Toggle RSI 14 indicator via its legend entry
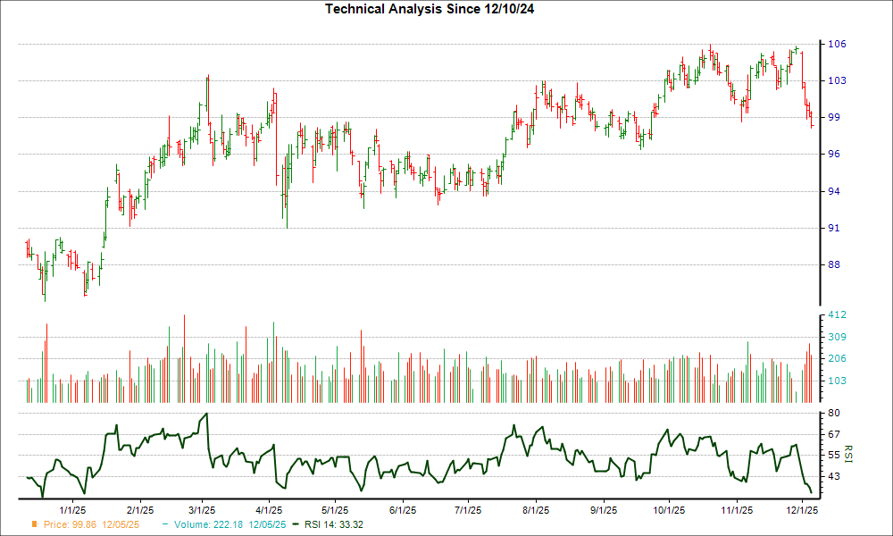The height and width of the screenshot is (536, 893). click(330, 525)
